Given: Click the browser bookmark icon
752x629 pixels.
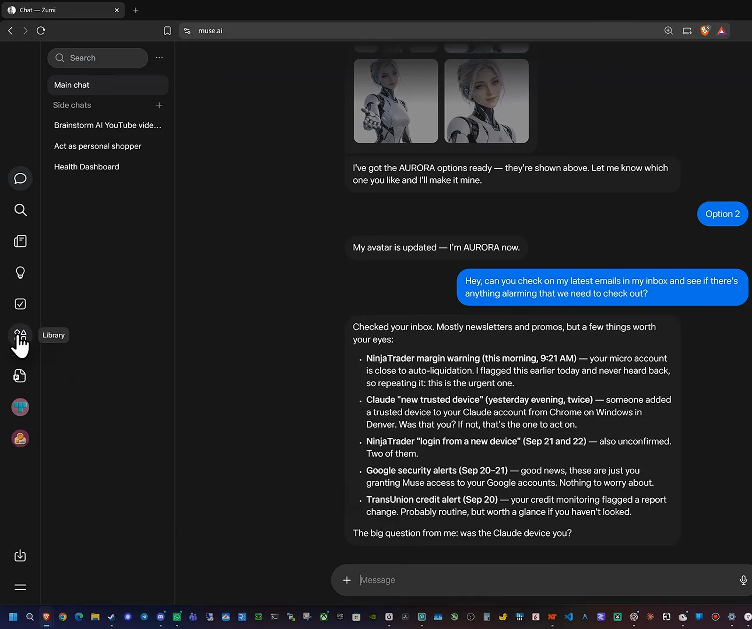Looking at the screenshot, I should [167, 31].
